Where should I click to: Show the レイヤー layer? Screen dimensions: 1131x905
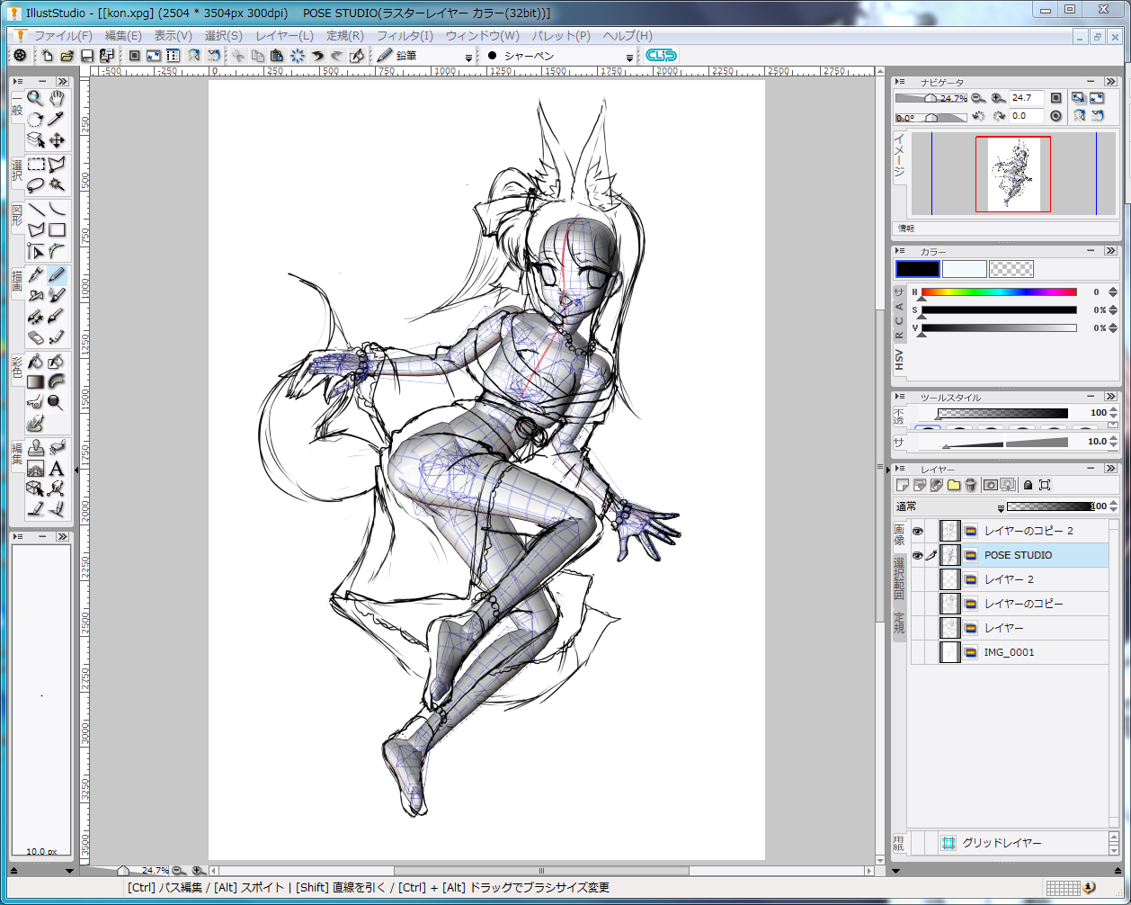click(x=917, y=629)
